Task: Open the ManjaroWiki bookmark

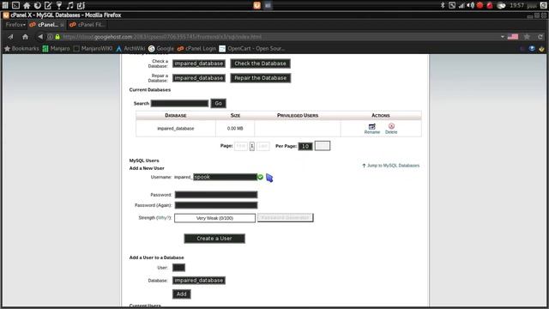Action: tap(94, 48)
